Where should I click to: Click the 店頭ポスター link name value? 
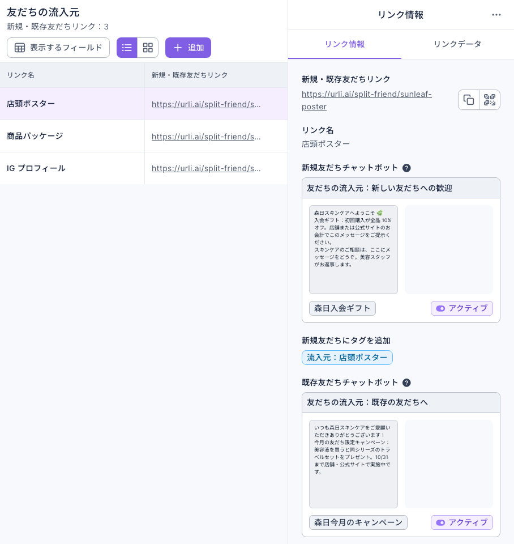(326, 143)
